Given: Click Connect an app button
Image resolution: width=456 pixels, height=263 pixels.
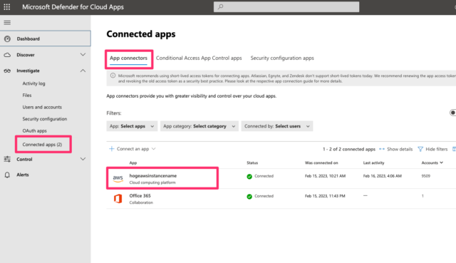Looking at the screenshot, I should coord(133,149).
